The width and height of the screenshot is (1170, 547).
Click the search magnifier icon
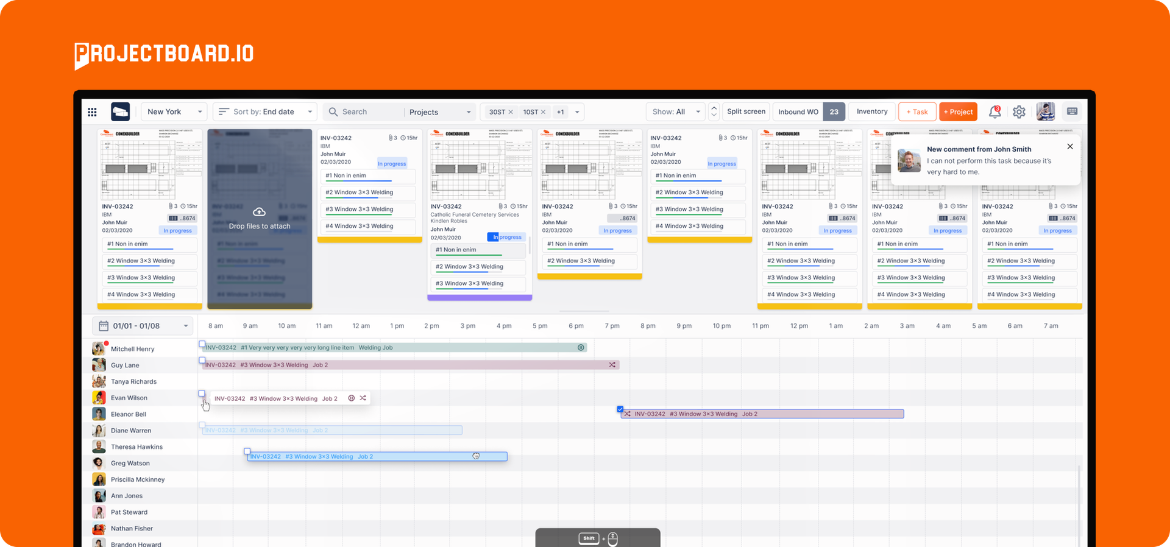click(x=333, y=112)
